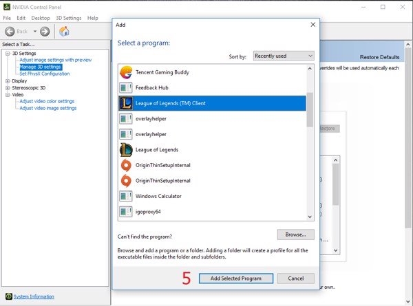Image resolution: width=413 pixels, height=306 pixels.
Task: Click Restore Defaults in background panel
Action: [379, 57]
